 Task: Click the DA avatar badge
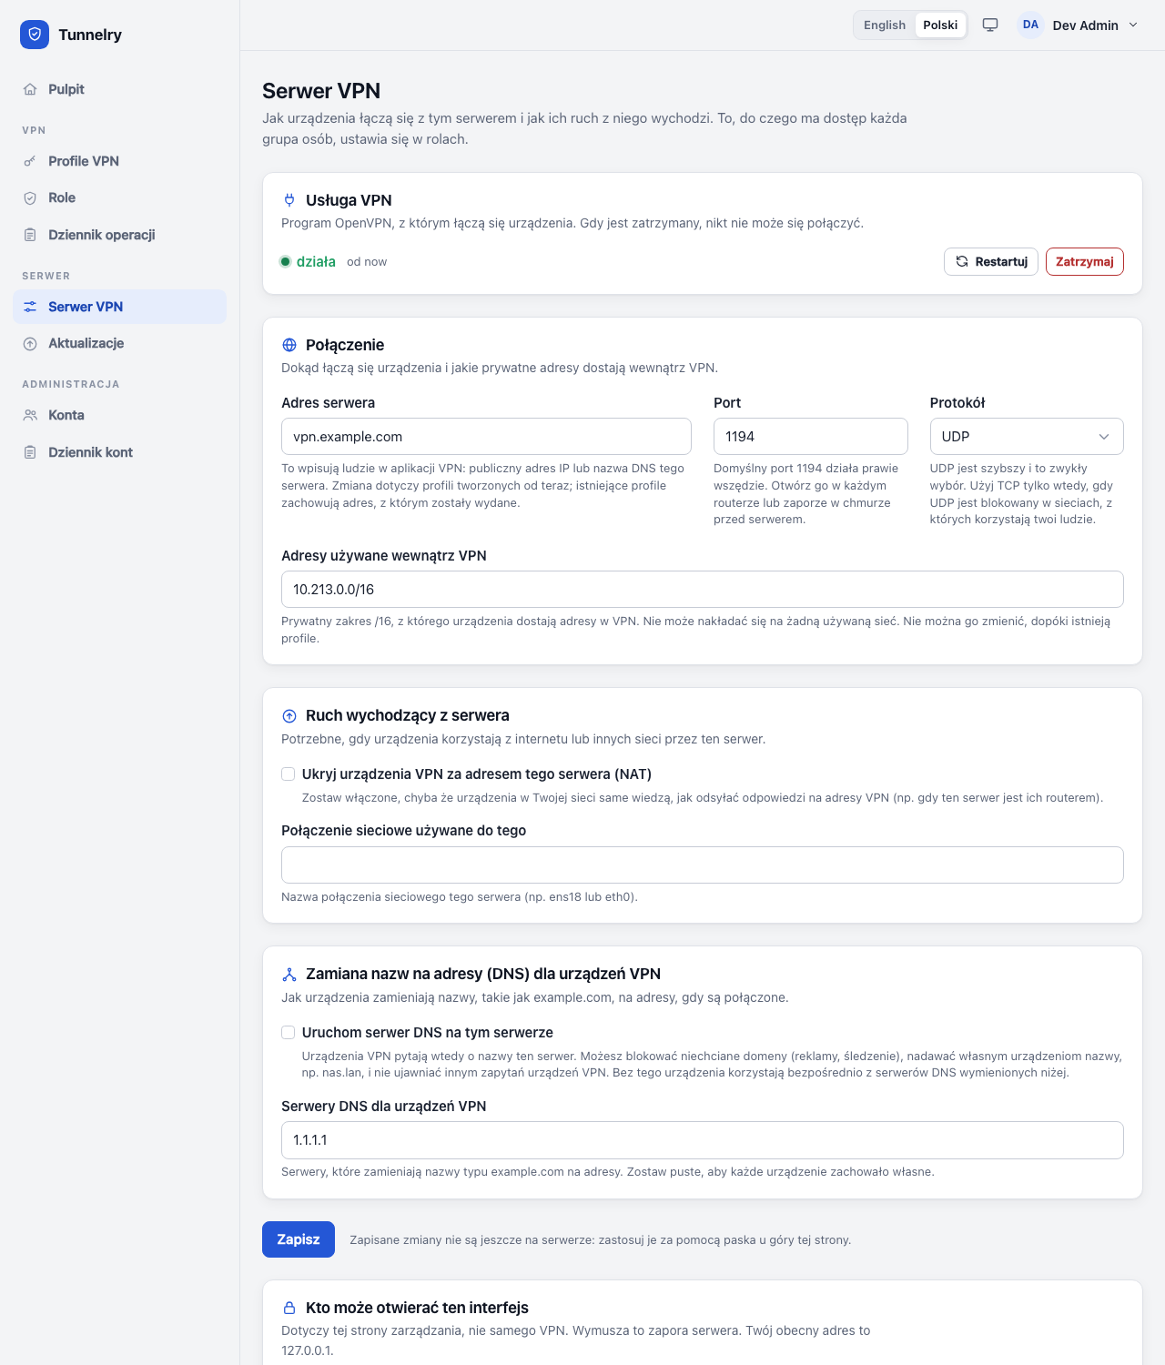pos(1030,25)
